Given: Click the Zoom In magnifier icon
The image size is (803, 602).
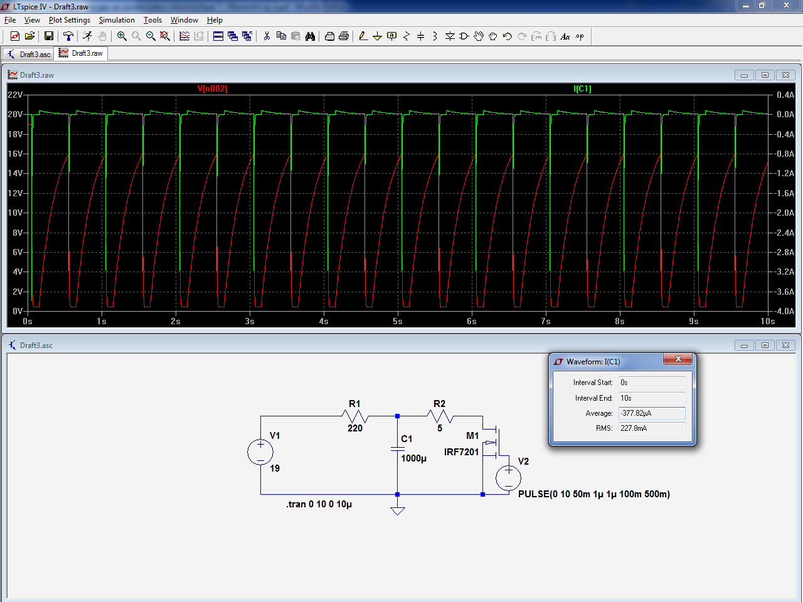Looking at the screenshot, I should [122, 36].
